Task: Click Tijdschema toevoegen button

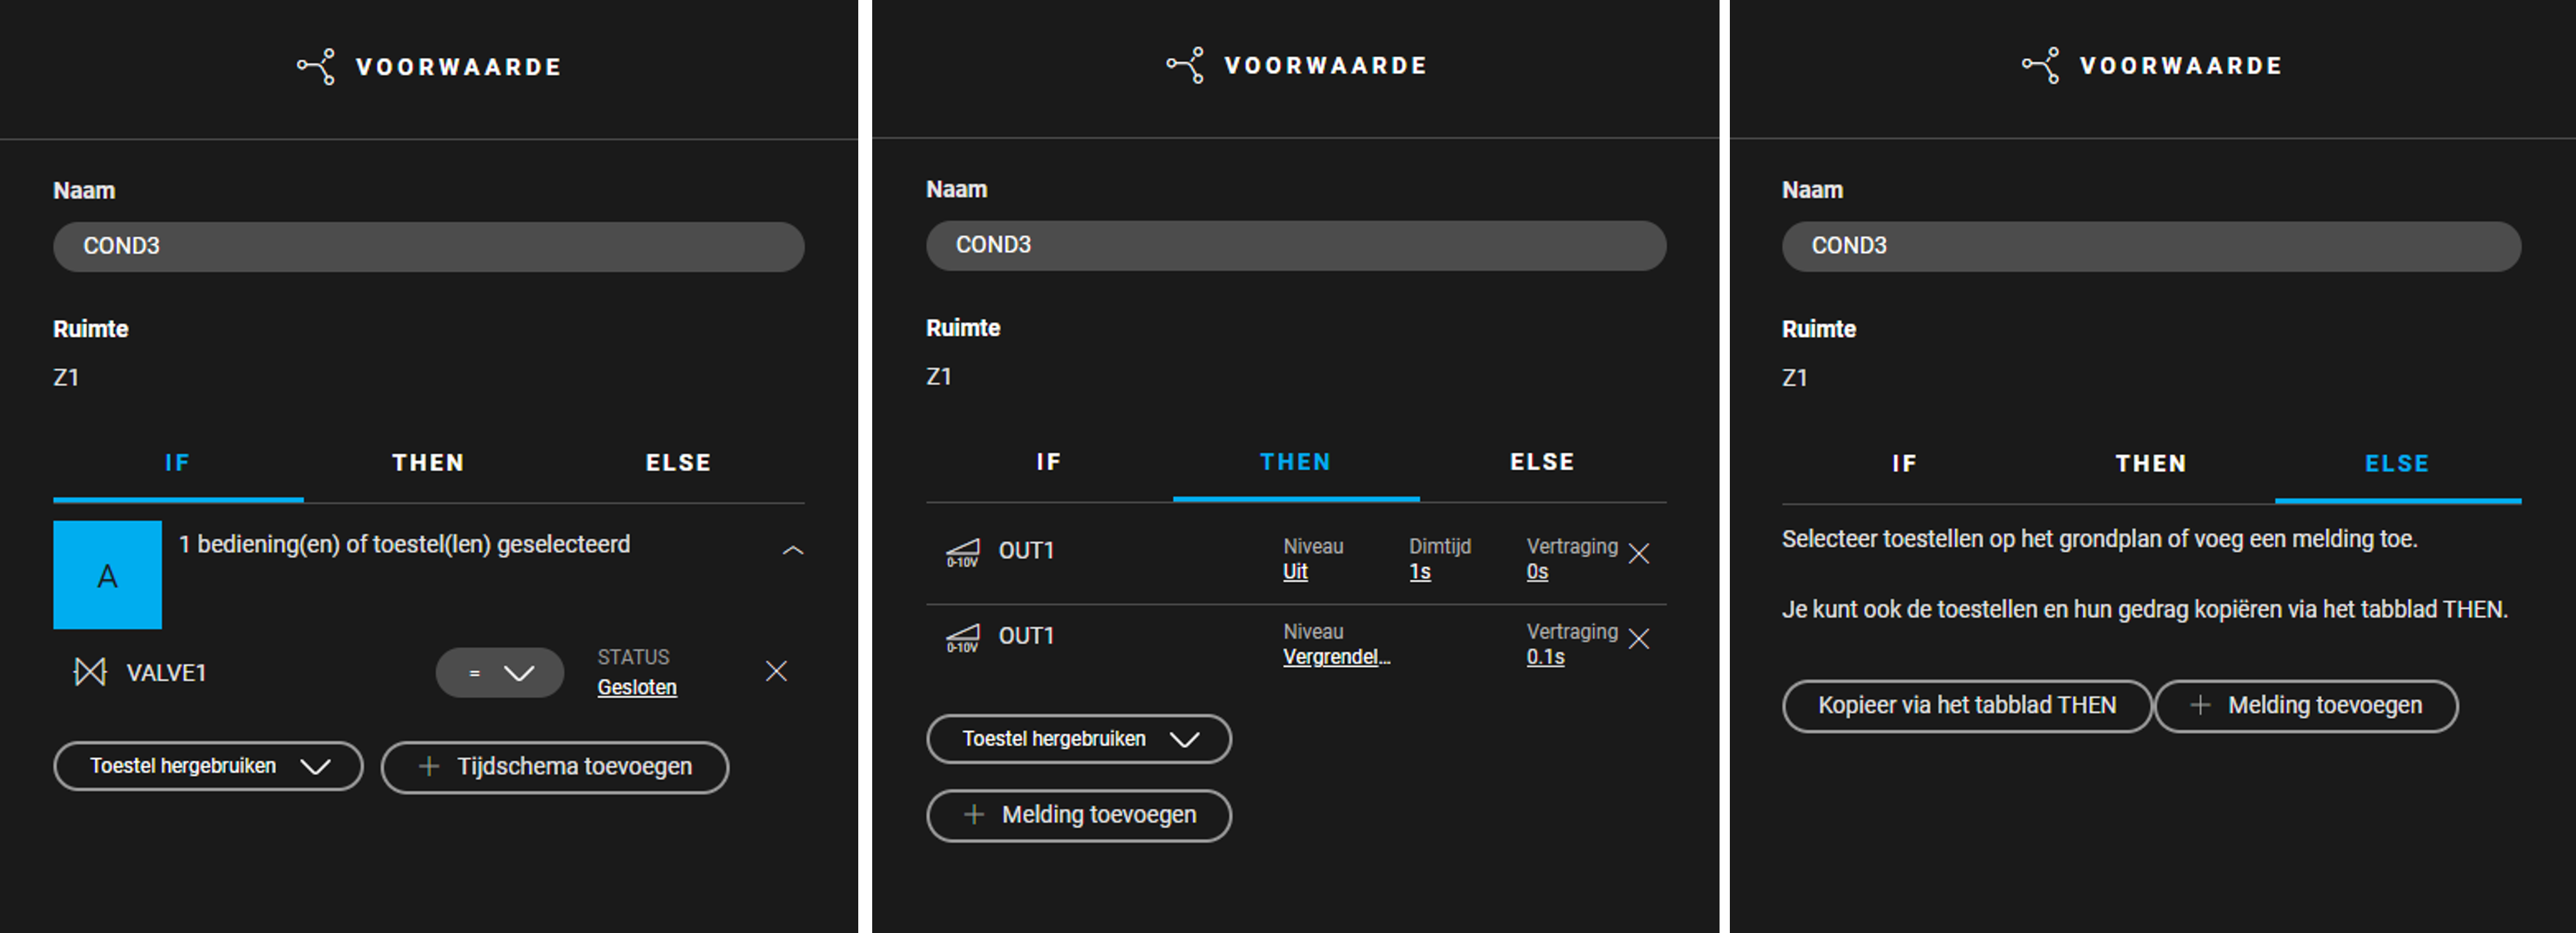Action: pyautogui.click(x=555, y=767)
